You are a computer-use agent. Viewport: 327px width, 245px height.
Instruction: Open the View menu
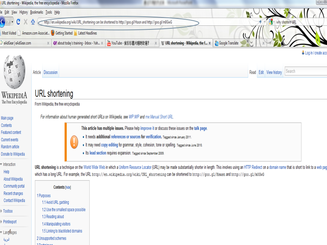[14, 12]
